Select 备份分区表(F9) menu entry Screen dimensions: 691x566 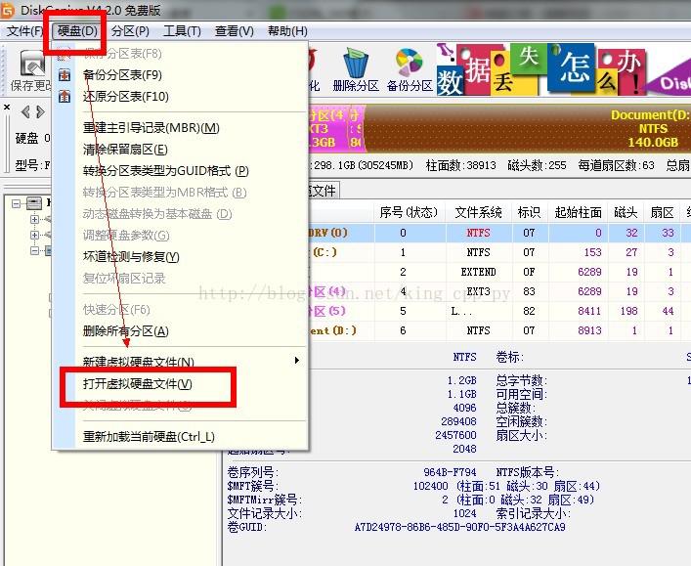pyautogui.click(x=122, y=75)
